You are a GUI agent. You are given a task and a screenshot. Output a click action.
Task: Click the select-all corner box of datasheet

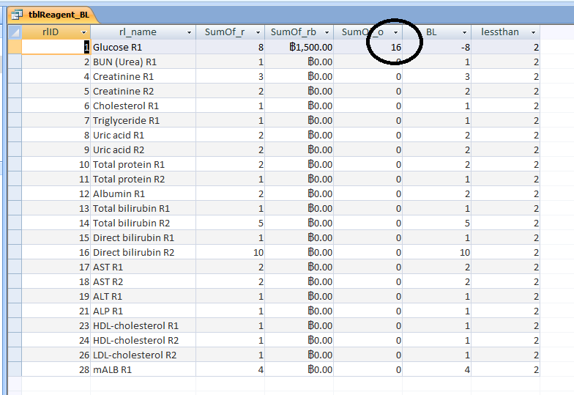15,32
